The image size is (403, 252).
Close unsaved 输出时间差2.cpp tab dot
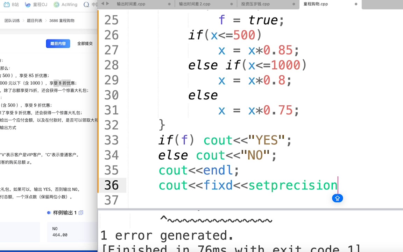click(232, 4)
